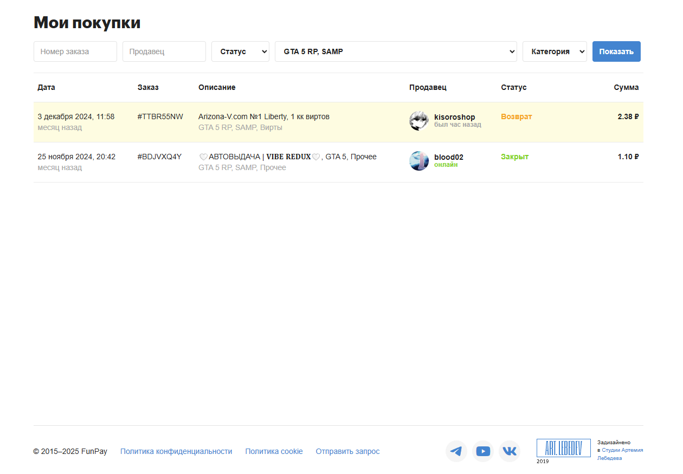
Task: Click seller name kisoroshop
Action: point(454,117)
